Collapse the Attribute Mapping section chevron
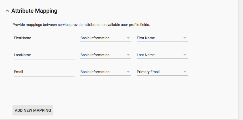Image resolution: width=243 pixels, height=120 pixels. tap(7, 11)
